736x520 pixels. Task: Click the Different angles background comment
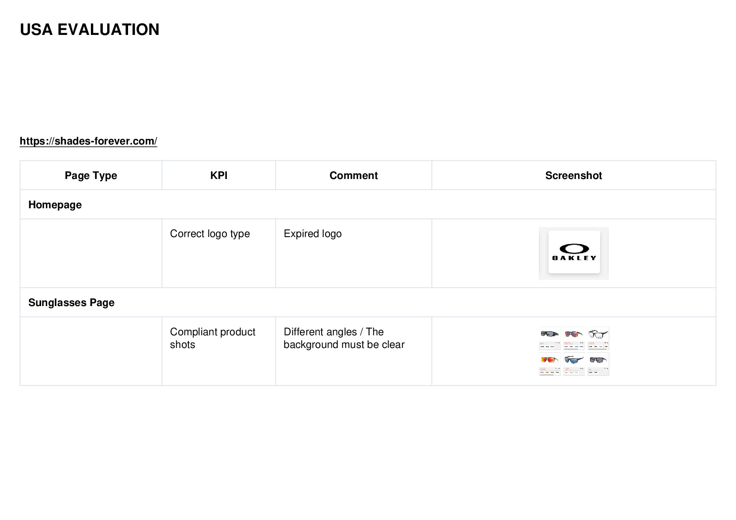click(x=344, y=338)
